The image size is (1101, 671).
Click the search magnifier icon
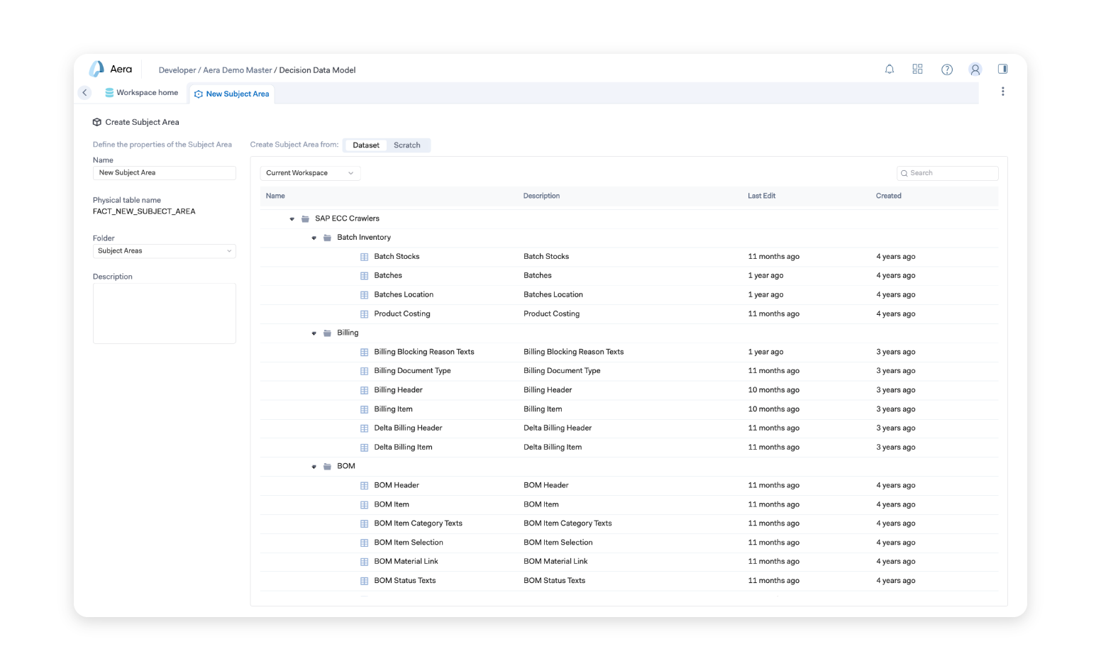(x=904, y=173)
